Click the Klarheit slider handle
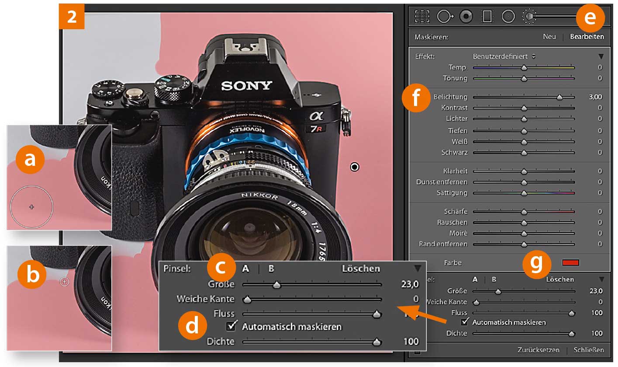 (x=524, y=171)
